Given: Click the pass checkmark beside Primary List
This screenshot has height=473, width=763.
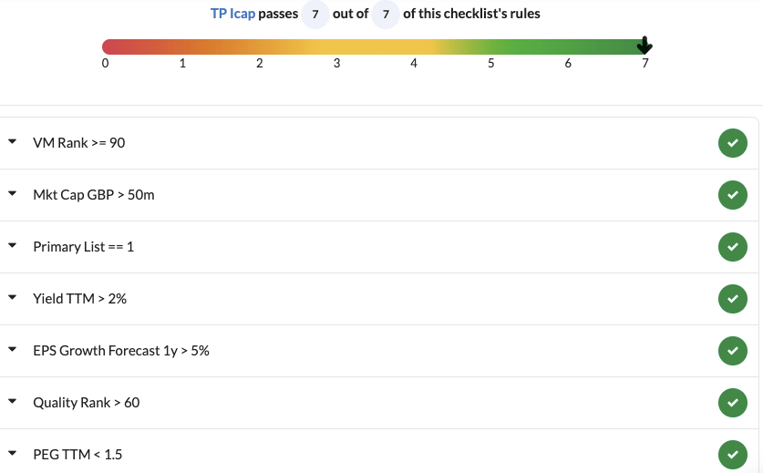Looking at the screenshot, I should pos(732,247).
